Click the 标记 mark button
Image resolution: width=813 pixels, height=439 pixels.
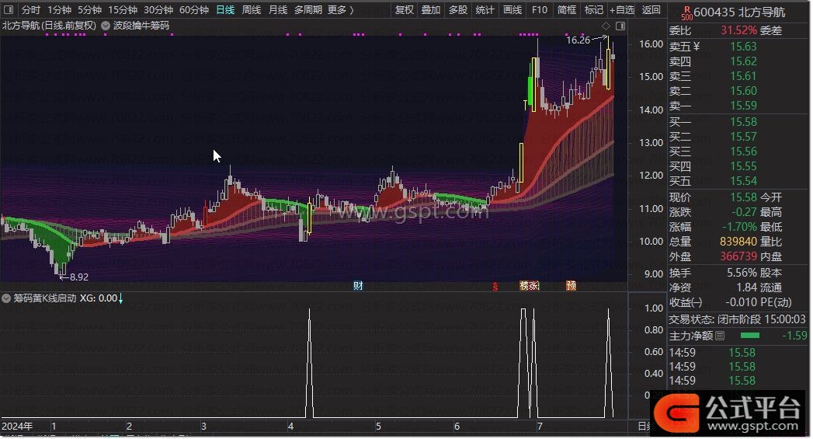(594, 10)
